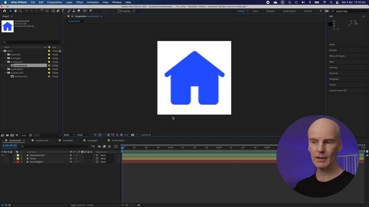Open the Content-Aware Fill panel
Screen dimensions: 369x207
pos(338,91)
